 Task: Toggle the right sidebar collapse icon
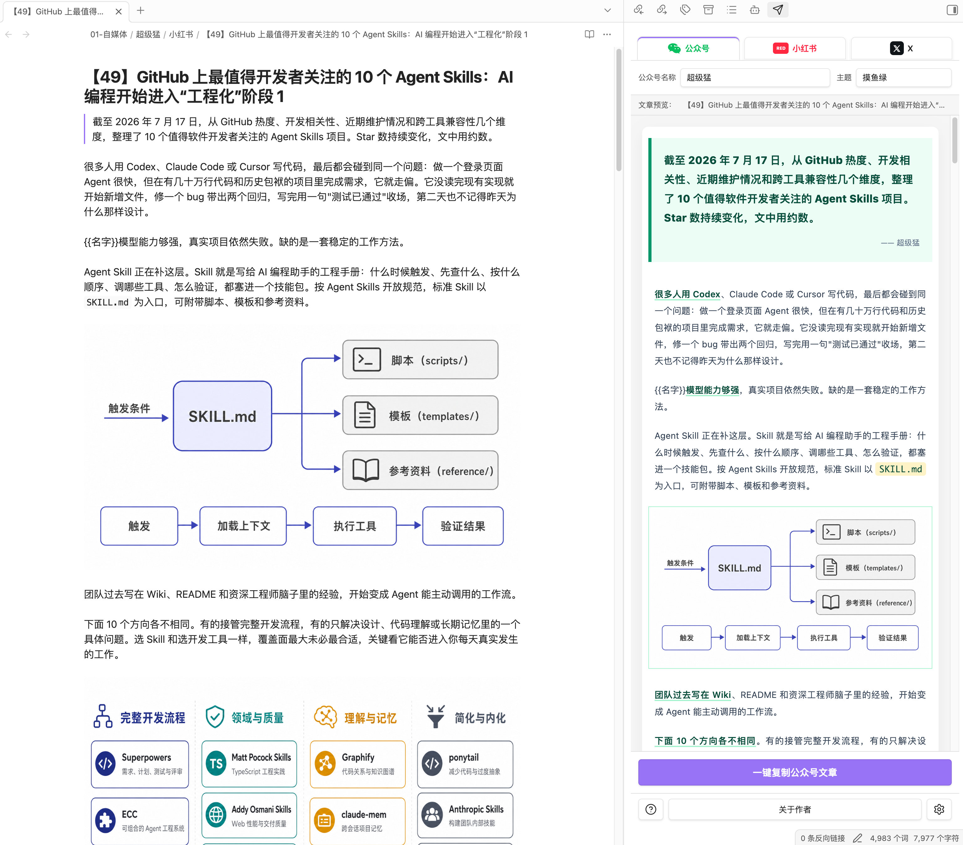[x=952, y=10]
